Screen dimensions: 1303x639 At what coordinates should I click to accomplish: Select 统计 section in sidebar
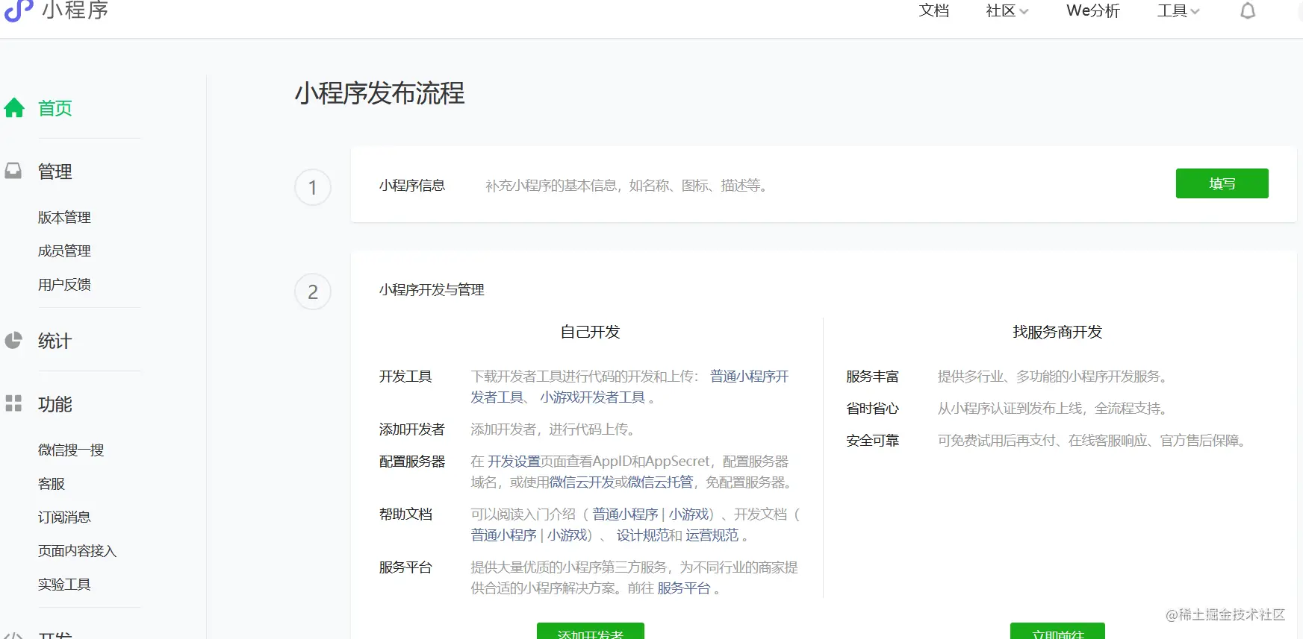(x=55, y=341)
